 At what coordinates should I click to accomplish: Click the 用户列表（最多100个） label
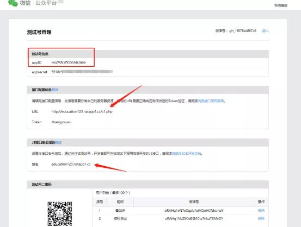click(113, 193)
